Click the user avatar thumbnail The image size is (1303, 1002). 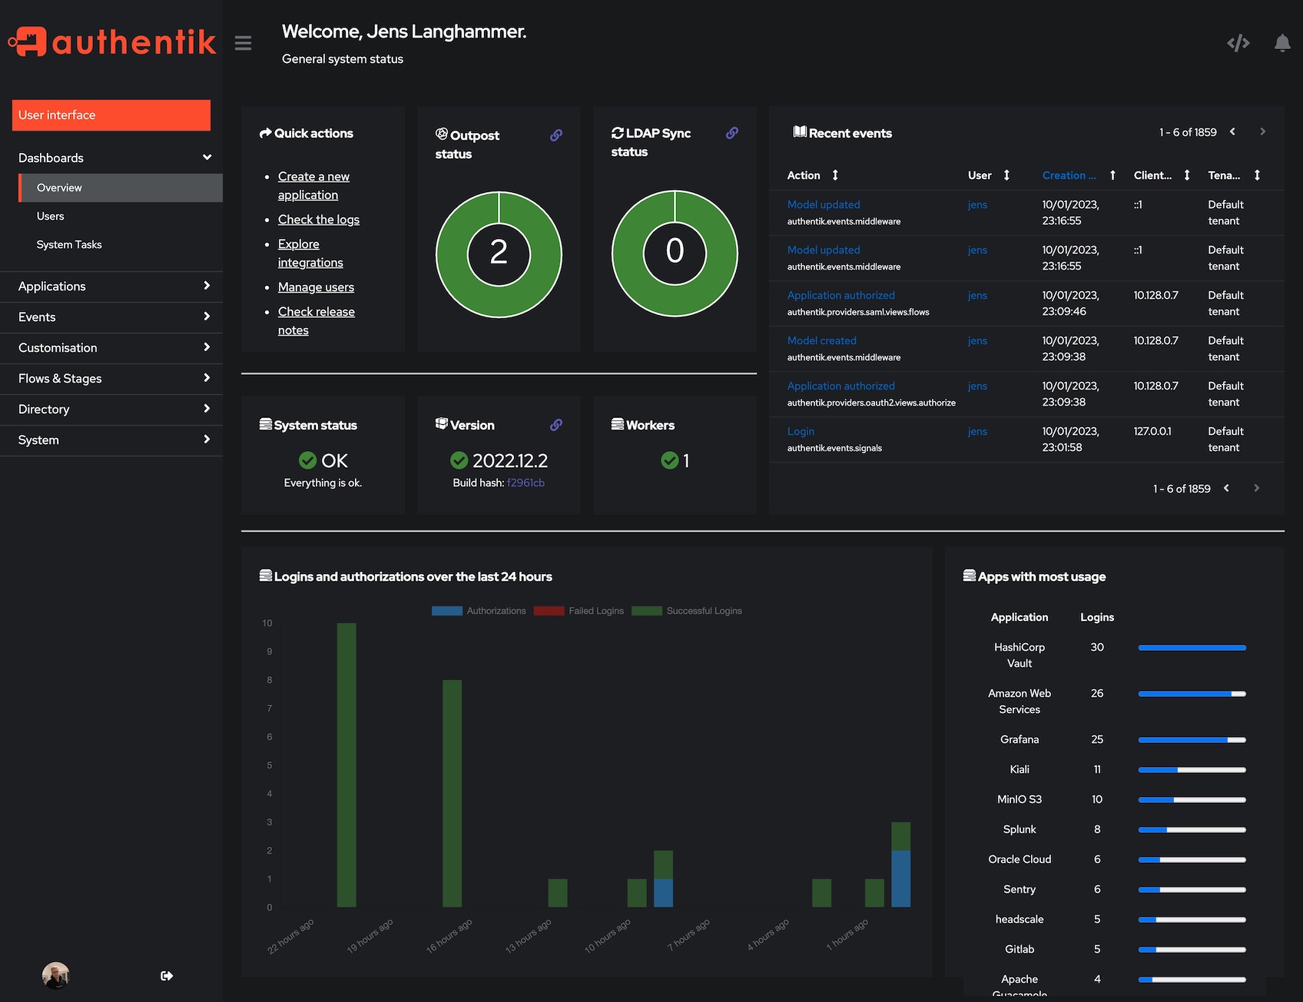point(55,975)
